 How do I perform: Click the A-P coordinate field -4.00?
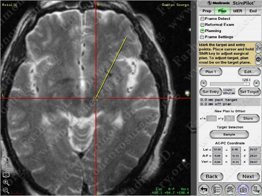(x=217, y=156)
